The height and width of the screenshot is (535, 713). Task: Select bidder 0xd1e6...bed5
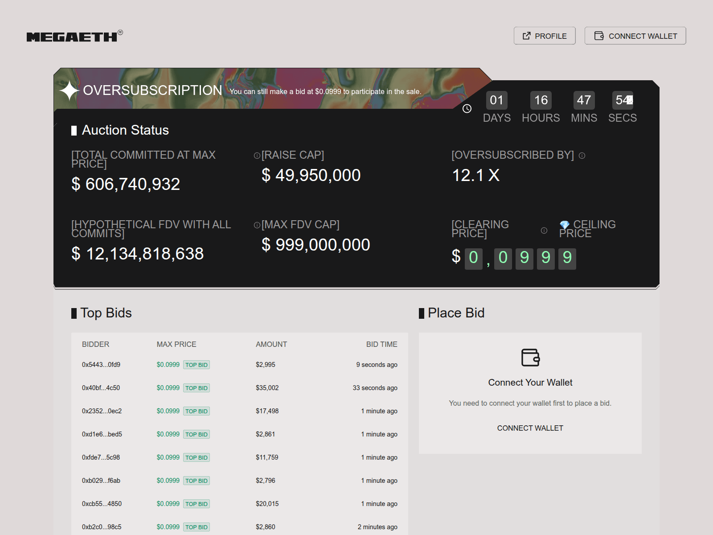tap(102, 434)
